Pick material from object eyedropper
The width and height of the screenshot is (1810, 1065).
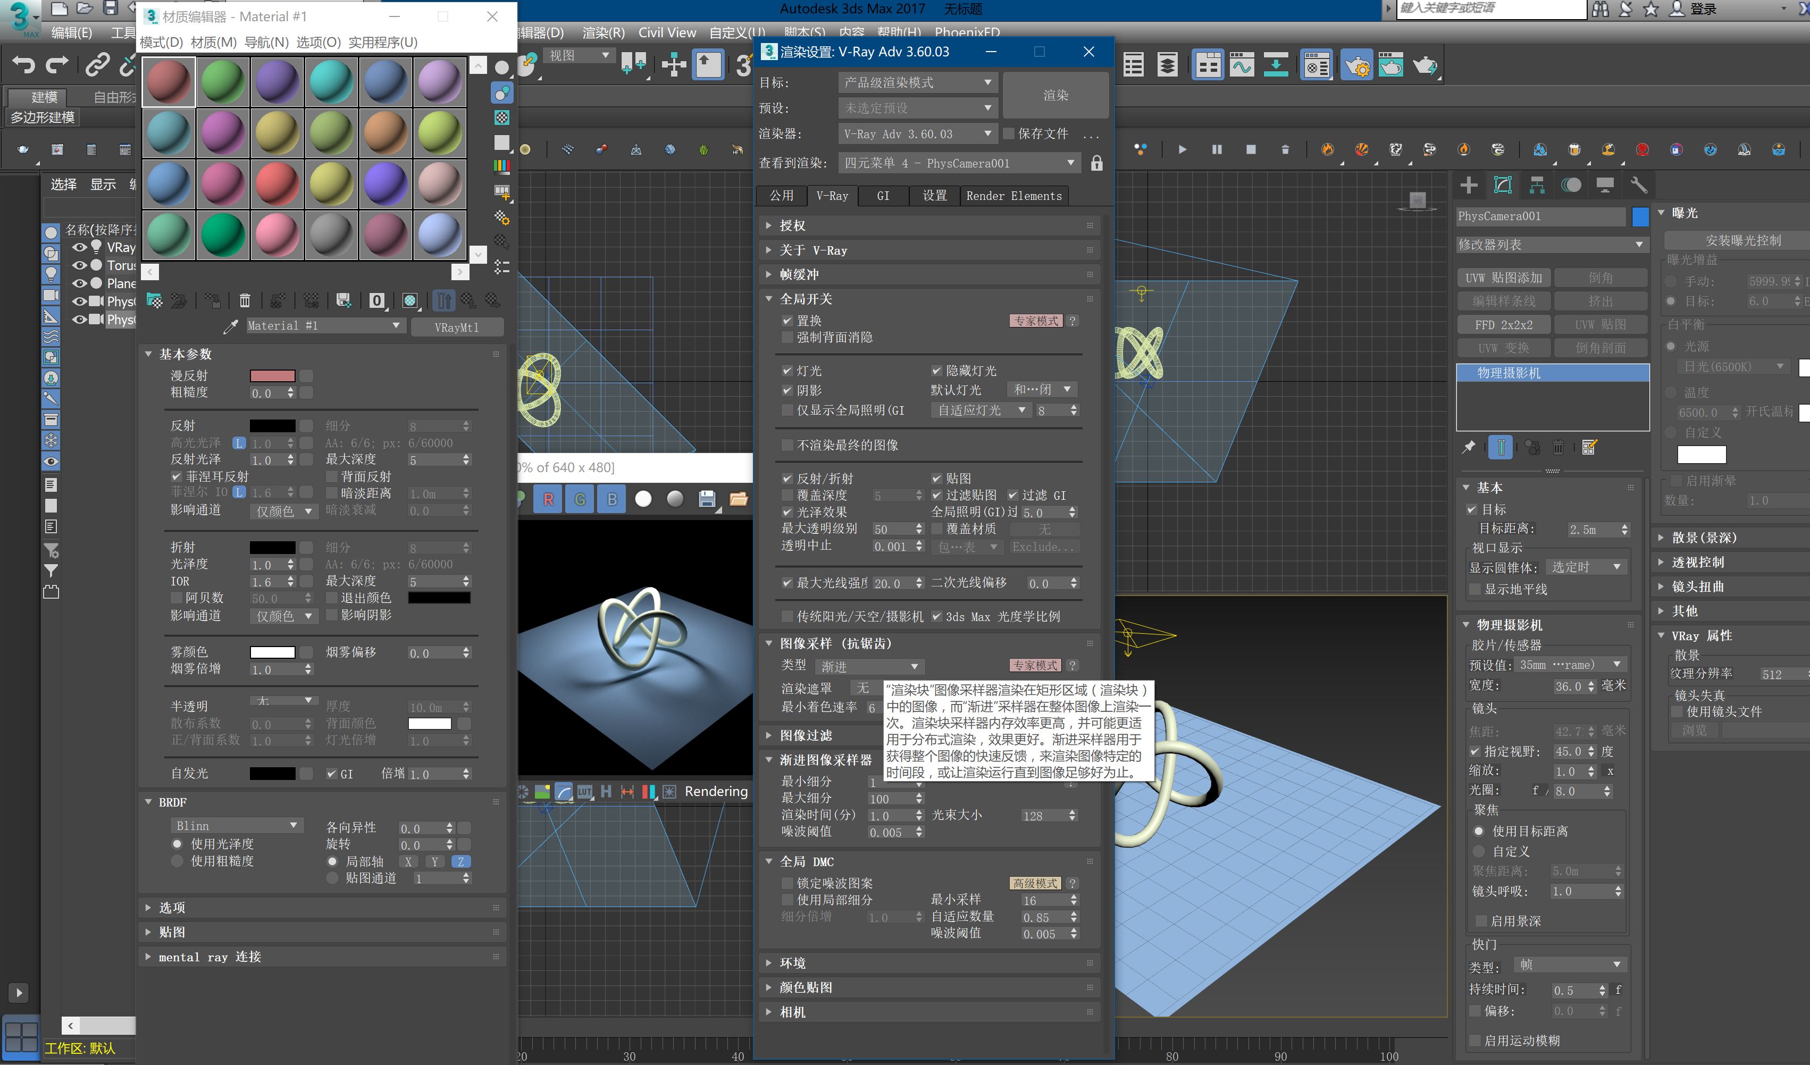click(x=231, y=327)
